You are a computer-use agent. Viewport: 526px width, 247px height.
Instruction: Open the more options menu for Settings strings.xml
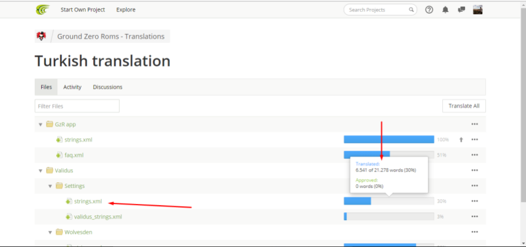(475, 202)
